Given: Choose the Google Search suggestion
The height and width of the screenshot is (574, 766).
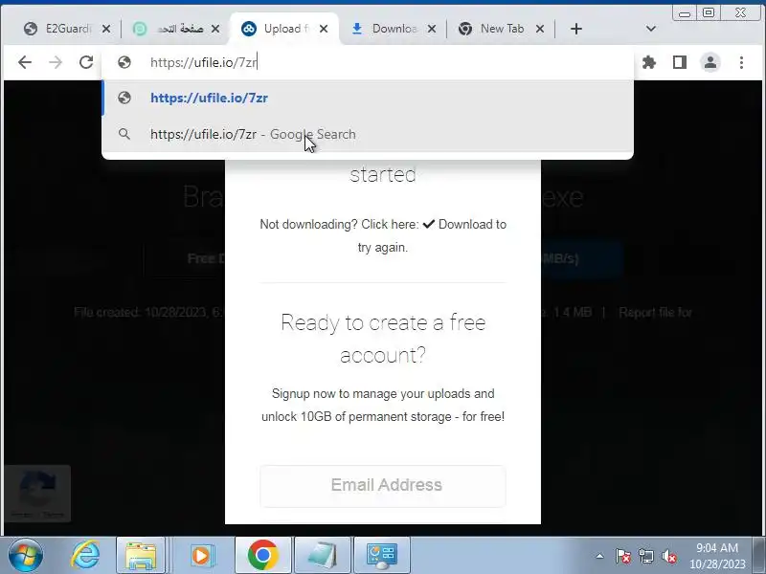Looking at the screenshot, I should [x=368, y=134].
